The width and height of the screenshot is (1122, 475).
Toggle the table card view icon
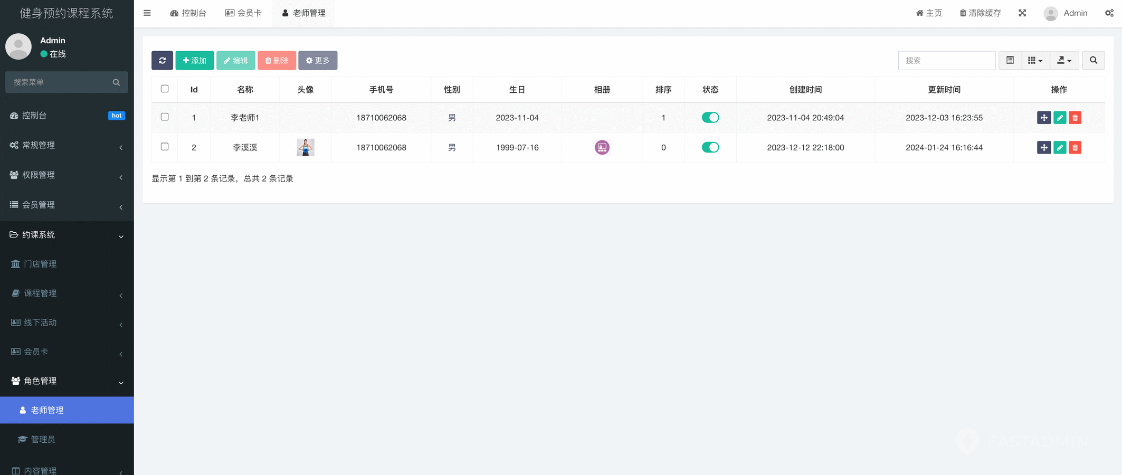pos(1010,61)
